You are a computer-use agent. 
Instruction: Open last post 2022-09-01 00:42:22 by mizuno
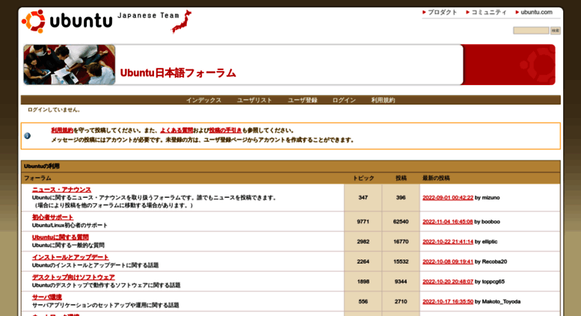point(448,197)
